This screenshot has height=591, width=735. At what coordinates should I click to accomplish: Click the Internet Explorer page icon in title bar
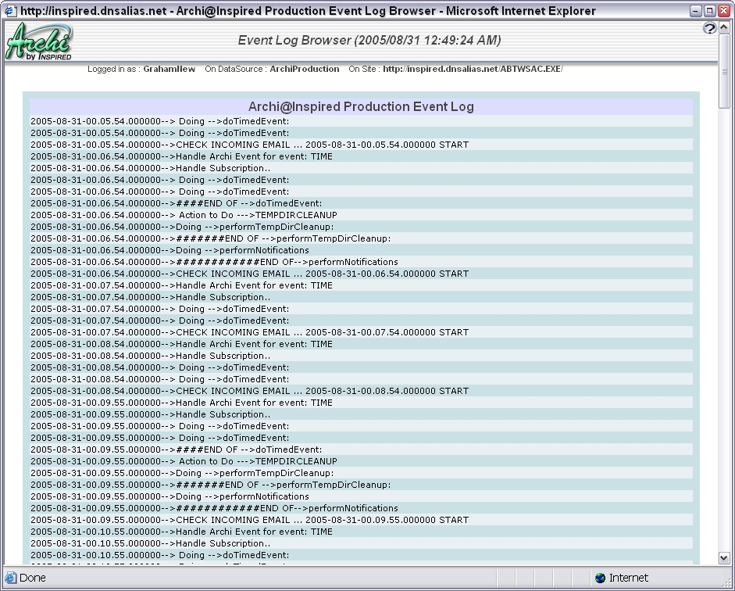[10, 11]
